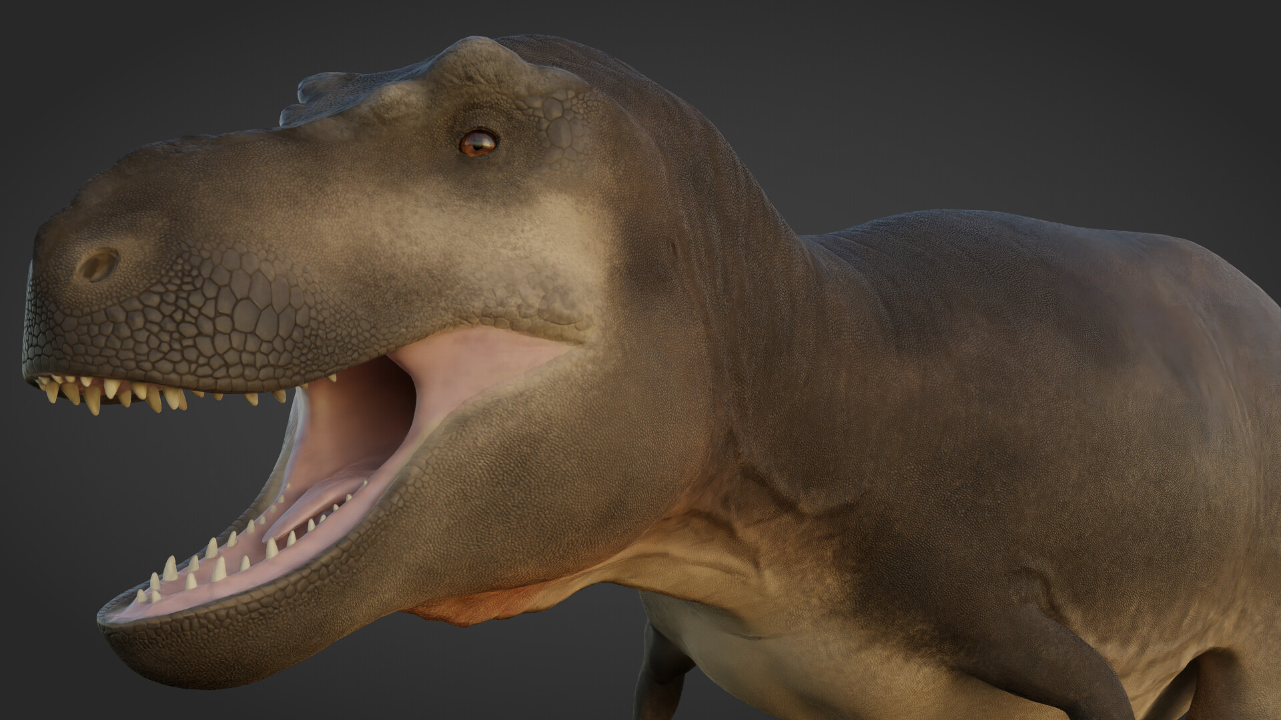The width and height of the screenshot is (1281, 720).
Task: Click the pale belly area
Action: click(767, 660)
